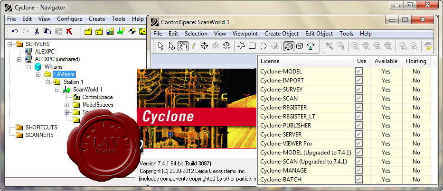Click the Copy icon in Navigator toolbar
Image resolution: width=443 pixels, height=191 pixels.
pyautogui.click(x=47, y=31)
